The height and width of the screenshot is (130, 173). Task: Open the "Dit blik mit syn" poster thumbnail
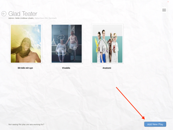pyautogui.click(x=26, y=44)
